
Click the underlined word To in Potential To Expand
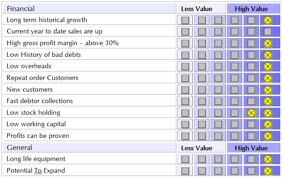[x=38, y=171]
